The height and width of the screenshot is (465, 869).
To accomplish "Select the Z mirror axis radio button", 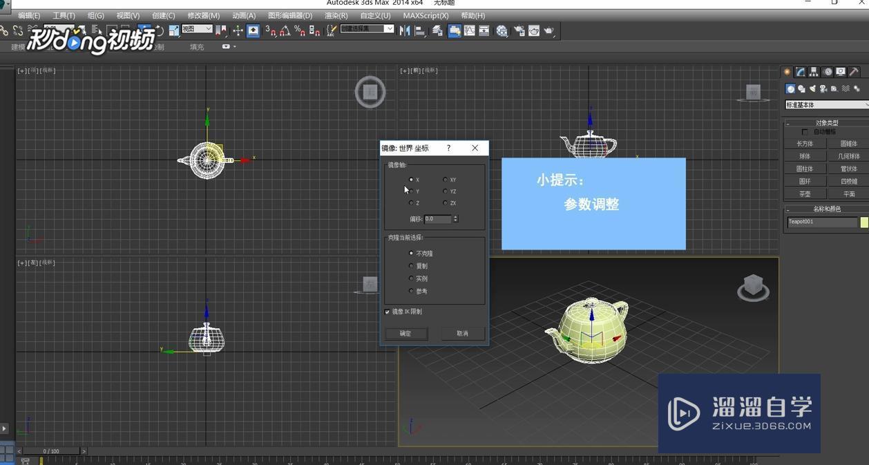I will click(x=411, y=202).
